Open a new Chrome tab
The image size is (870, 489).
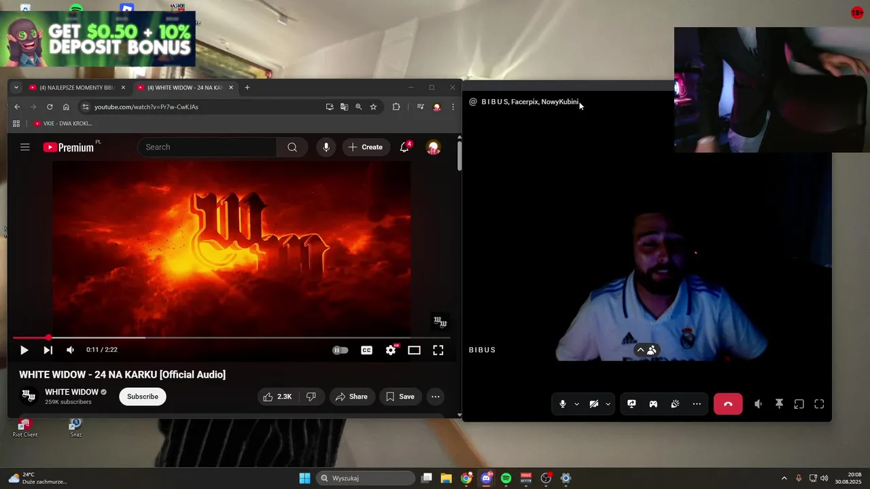pyautogui.click(x=247, y=88)
